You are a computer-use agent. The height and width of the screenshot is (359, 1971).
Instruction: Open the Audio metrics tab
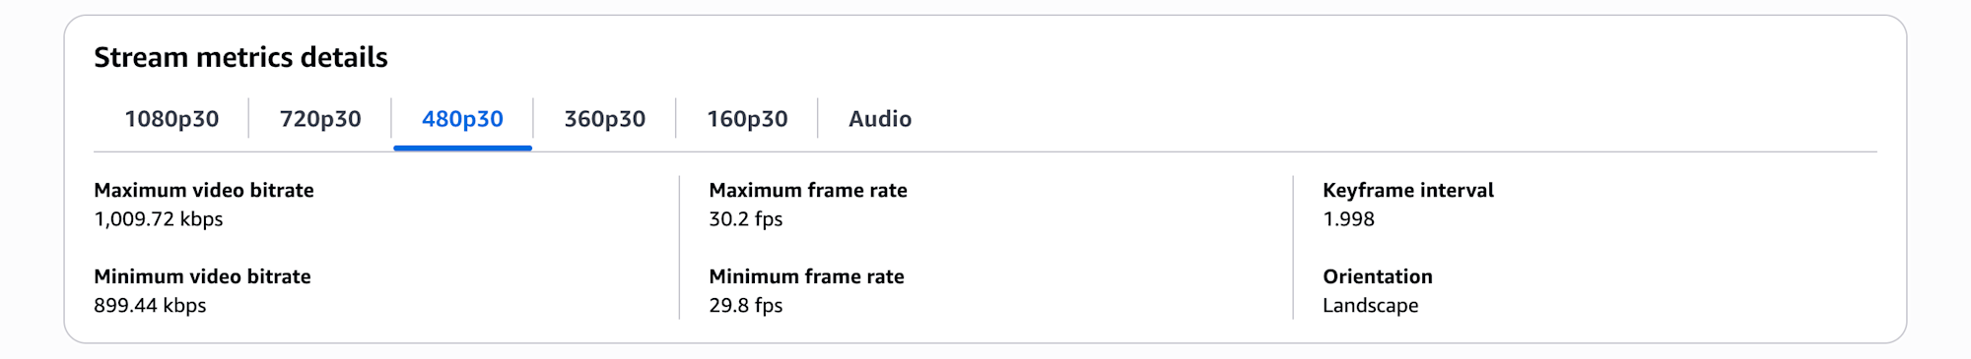(880, 119)
